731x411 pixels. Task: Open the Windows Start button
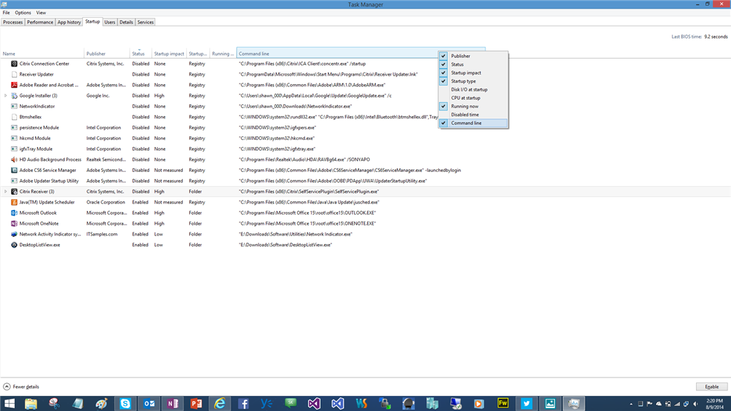pos(9,404)
